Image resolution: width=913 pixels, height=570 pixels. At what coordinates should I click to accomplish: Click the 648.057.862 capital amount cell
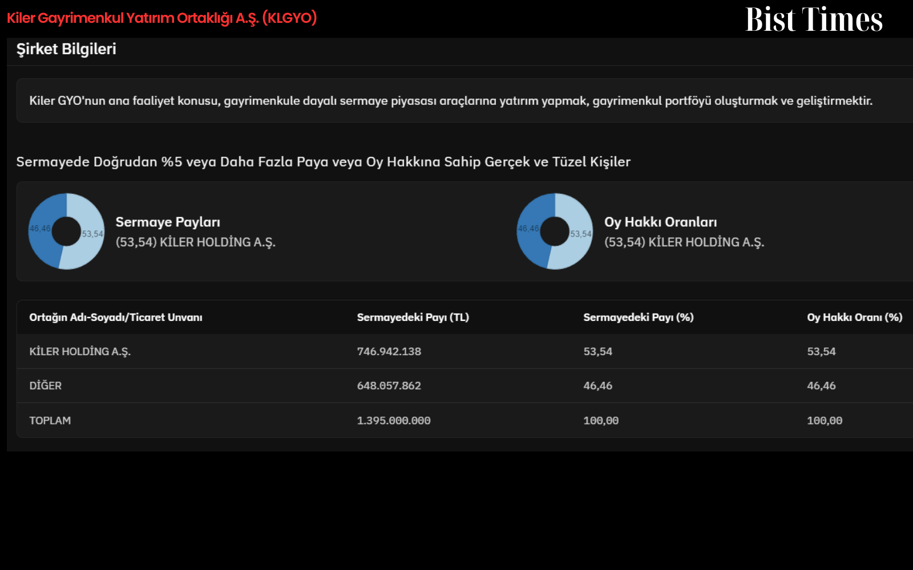pos(389,386)
